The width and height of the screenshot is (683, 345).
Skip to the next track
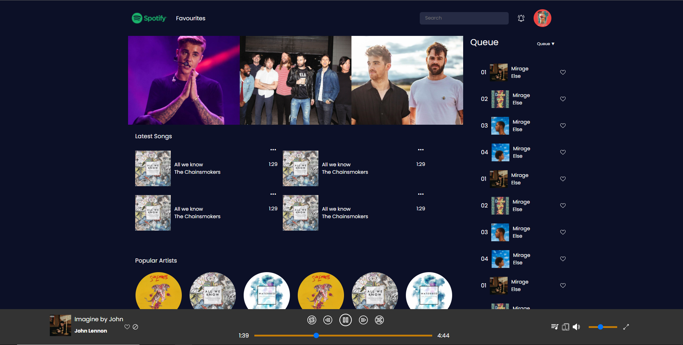(363, 320)
